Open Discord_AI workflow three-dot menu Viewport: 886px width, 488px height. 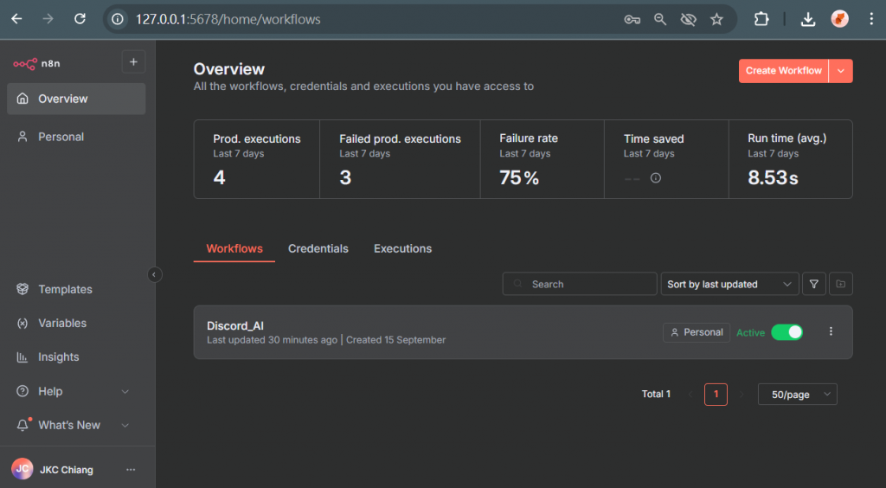[x=831, y=331]
